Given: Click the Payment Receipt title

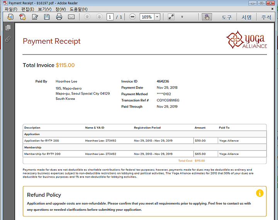Looking at the screenshot, I should (52, 41).
